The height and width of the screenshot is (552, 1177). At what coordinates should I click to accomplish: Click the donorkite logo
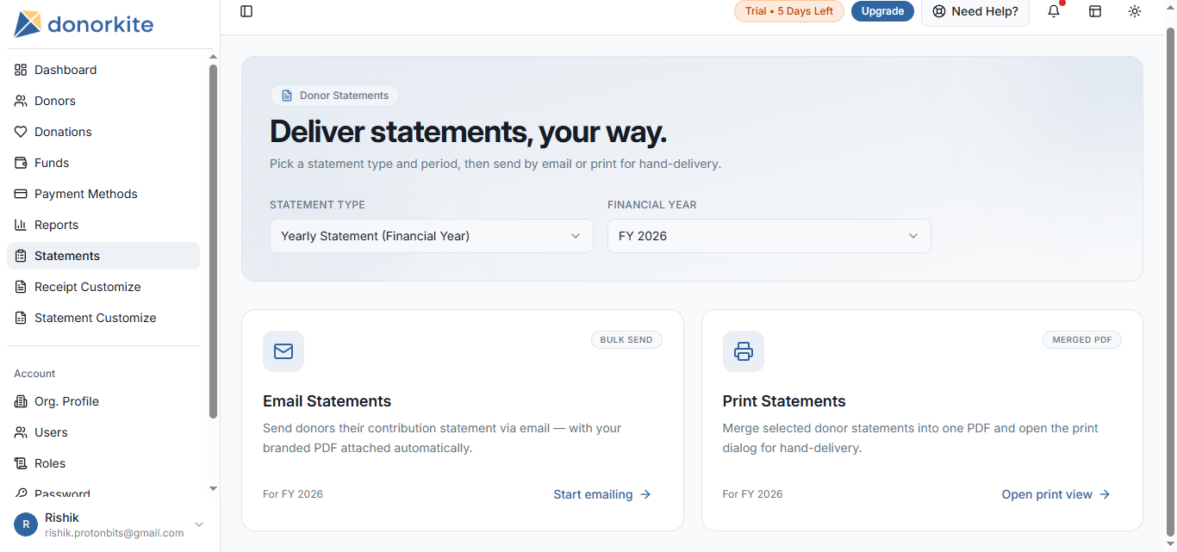click(84, 24)
